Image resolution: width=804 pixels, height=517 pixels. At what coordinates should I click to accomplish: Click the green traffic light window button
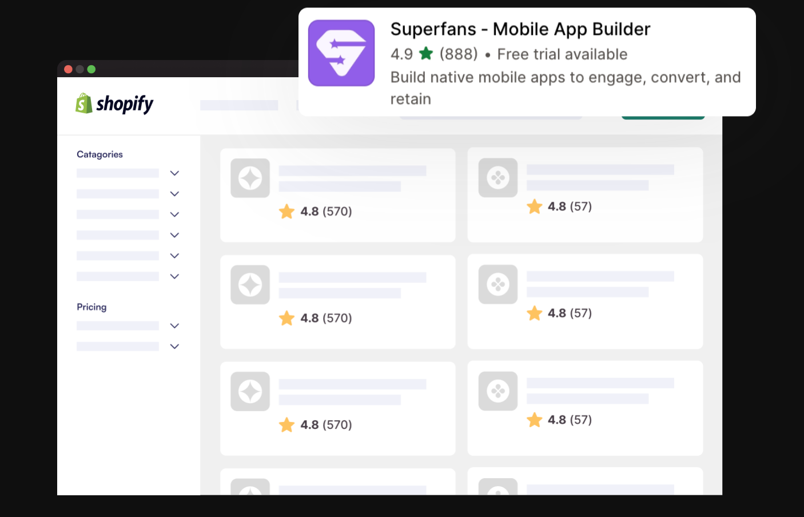pos(91,69)
